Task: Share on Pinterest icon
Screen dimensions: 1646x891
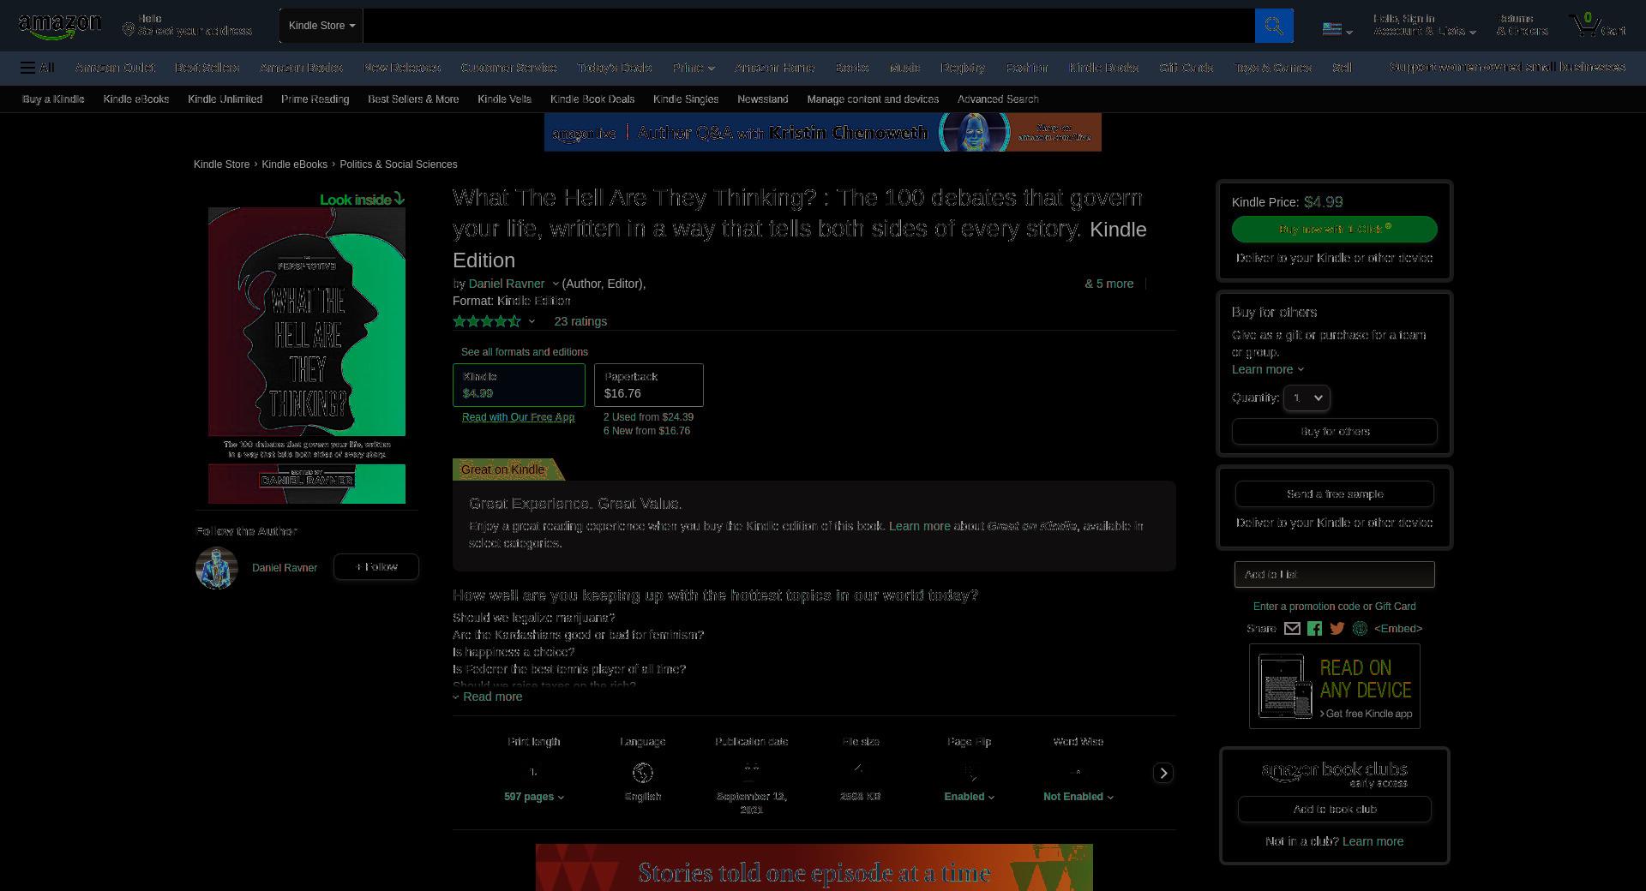Action: pos(1360,629)
